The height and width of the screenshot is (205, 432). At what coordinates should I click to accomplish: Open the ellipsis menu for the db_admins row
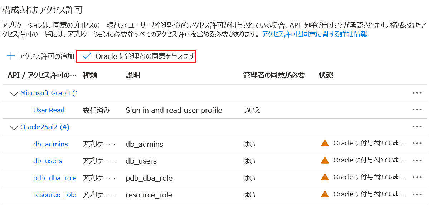tap(417, 144)
